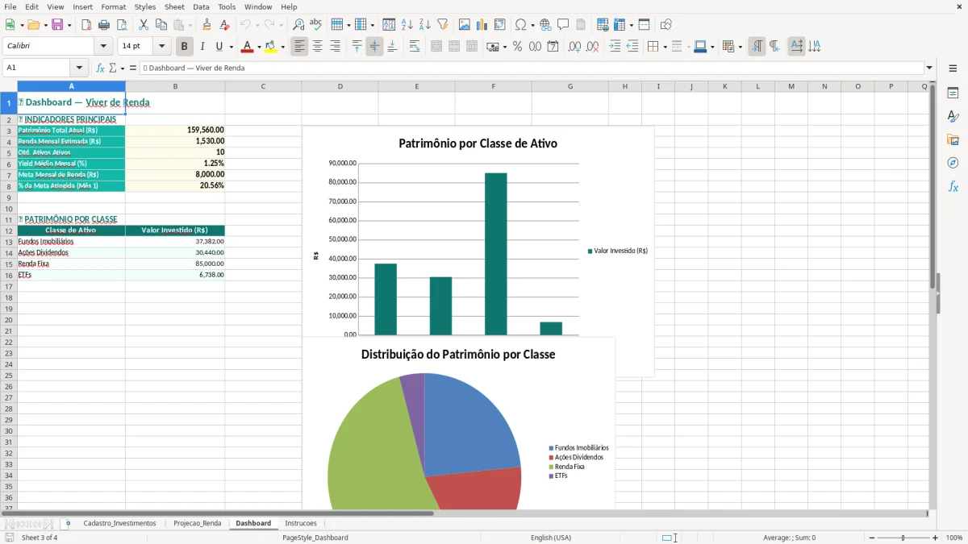Open the sidebar Styles icon
Viewport: 968px width, 544px height.
(953, 117)
